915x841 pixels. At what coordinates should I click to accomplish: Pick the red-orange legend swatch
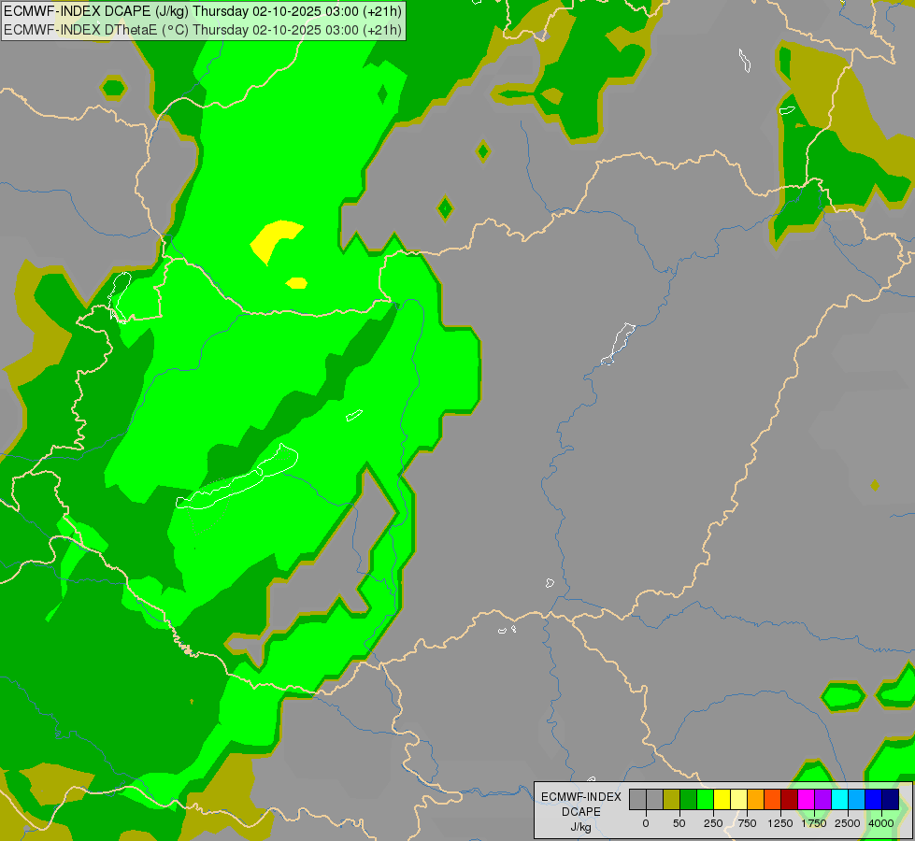point(773,799)
